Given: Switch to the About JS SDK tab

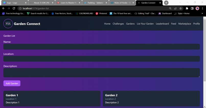Looking at the screenshot, I should (x=42, y=3).
